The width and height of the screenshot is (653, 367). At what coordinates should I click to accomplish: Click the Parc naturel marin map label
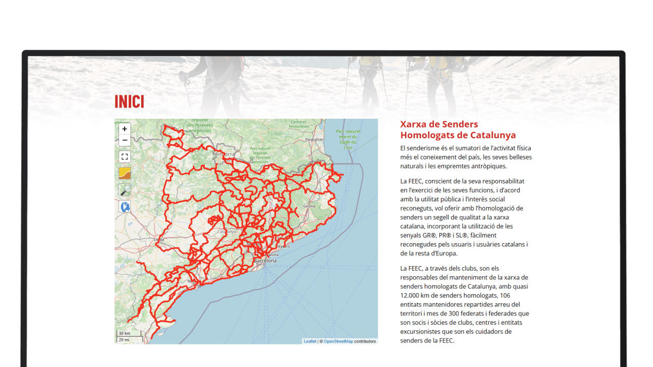[x=348, y=136]
